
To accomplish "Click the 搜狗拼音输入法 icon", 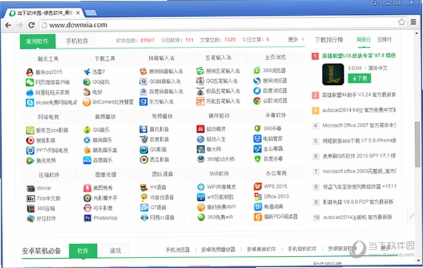I will point(144,71).
